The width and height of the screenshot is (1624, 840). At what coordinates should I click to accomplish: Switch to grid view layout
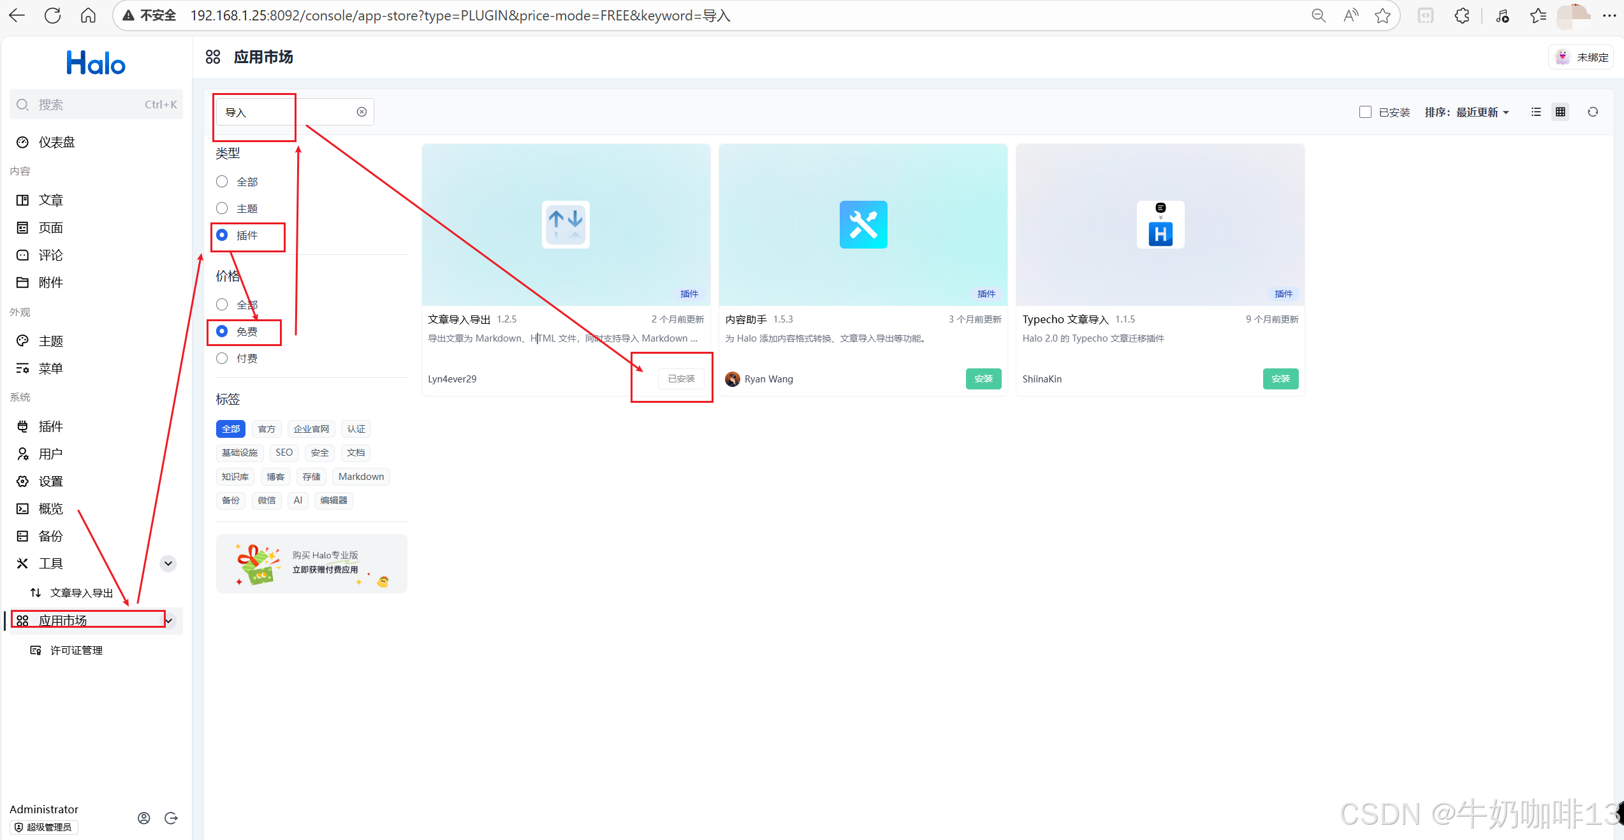(x=1560, y=112)
